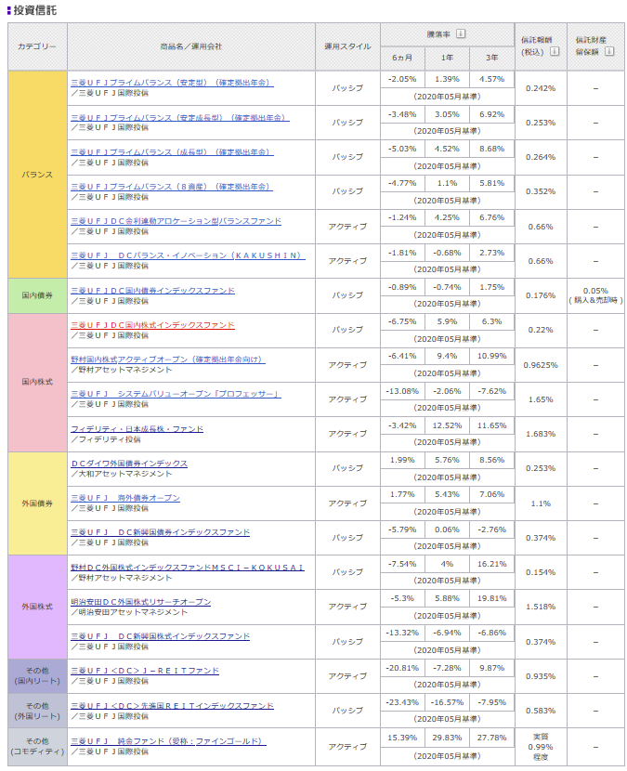Screen dimensions: 627x771
Task: Click 三菱UFJ 海外債券オープン link
Action: [125, 498]
